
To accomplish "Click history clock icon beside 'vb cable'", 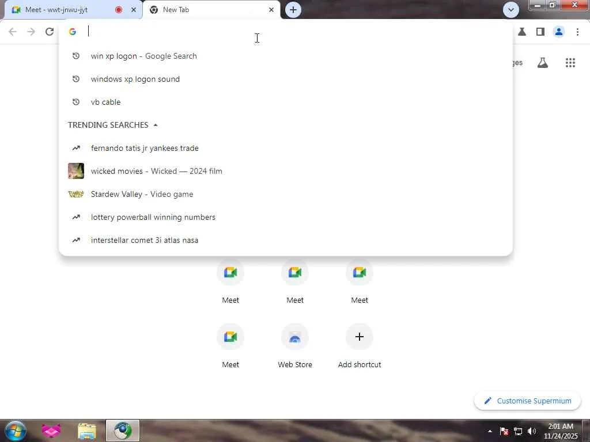I will pyautogui.click(x=76, y=102).
